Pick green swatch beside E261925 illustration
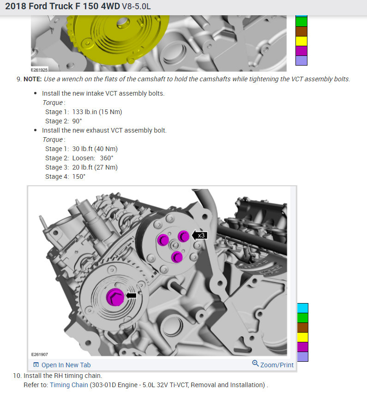Screen dimensions: 367x395 click(x=301, y=22)
